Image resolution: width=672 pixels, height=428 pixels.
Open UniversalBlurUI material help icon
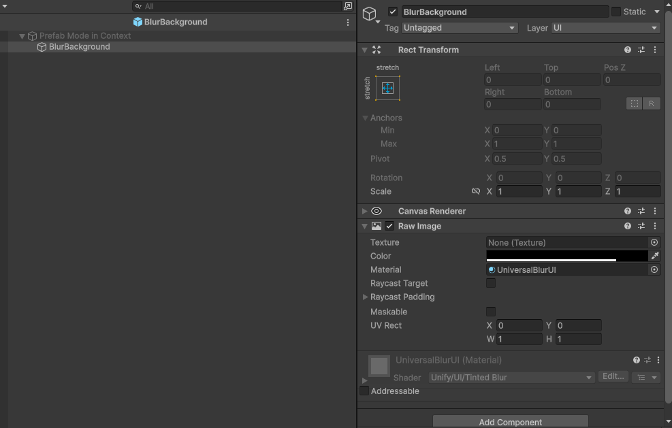637,360
